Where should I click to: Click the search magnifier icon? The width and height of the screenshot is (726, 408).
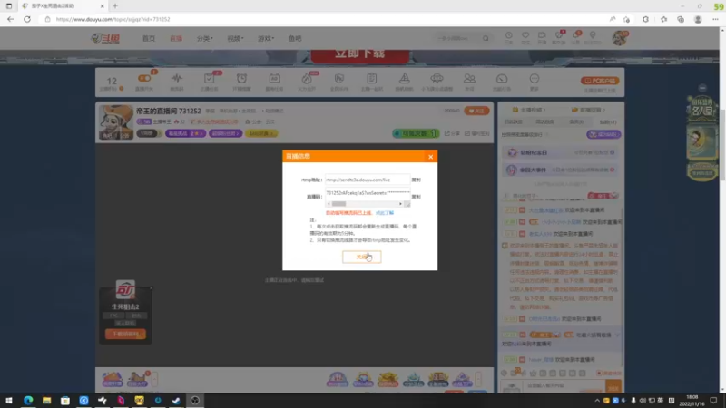[x=486, y=38]
